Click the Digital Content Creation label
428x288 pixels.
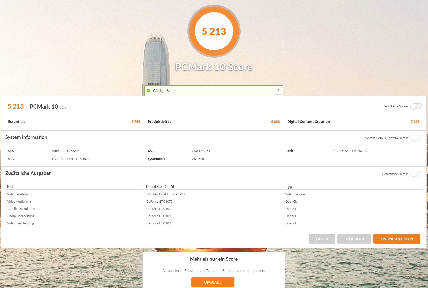pyautogui.click(x=308, y=122)
